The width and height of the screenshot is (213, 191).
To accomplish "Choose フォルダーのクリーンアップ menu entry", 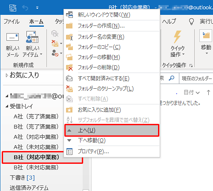I will [x=112, y=89].
